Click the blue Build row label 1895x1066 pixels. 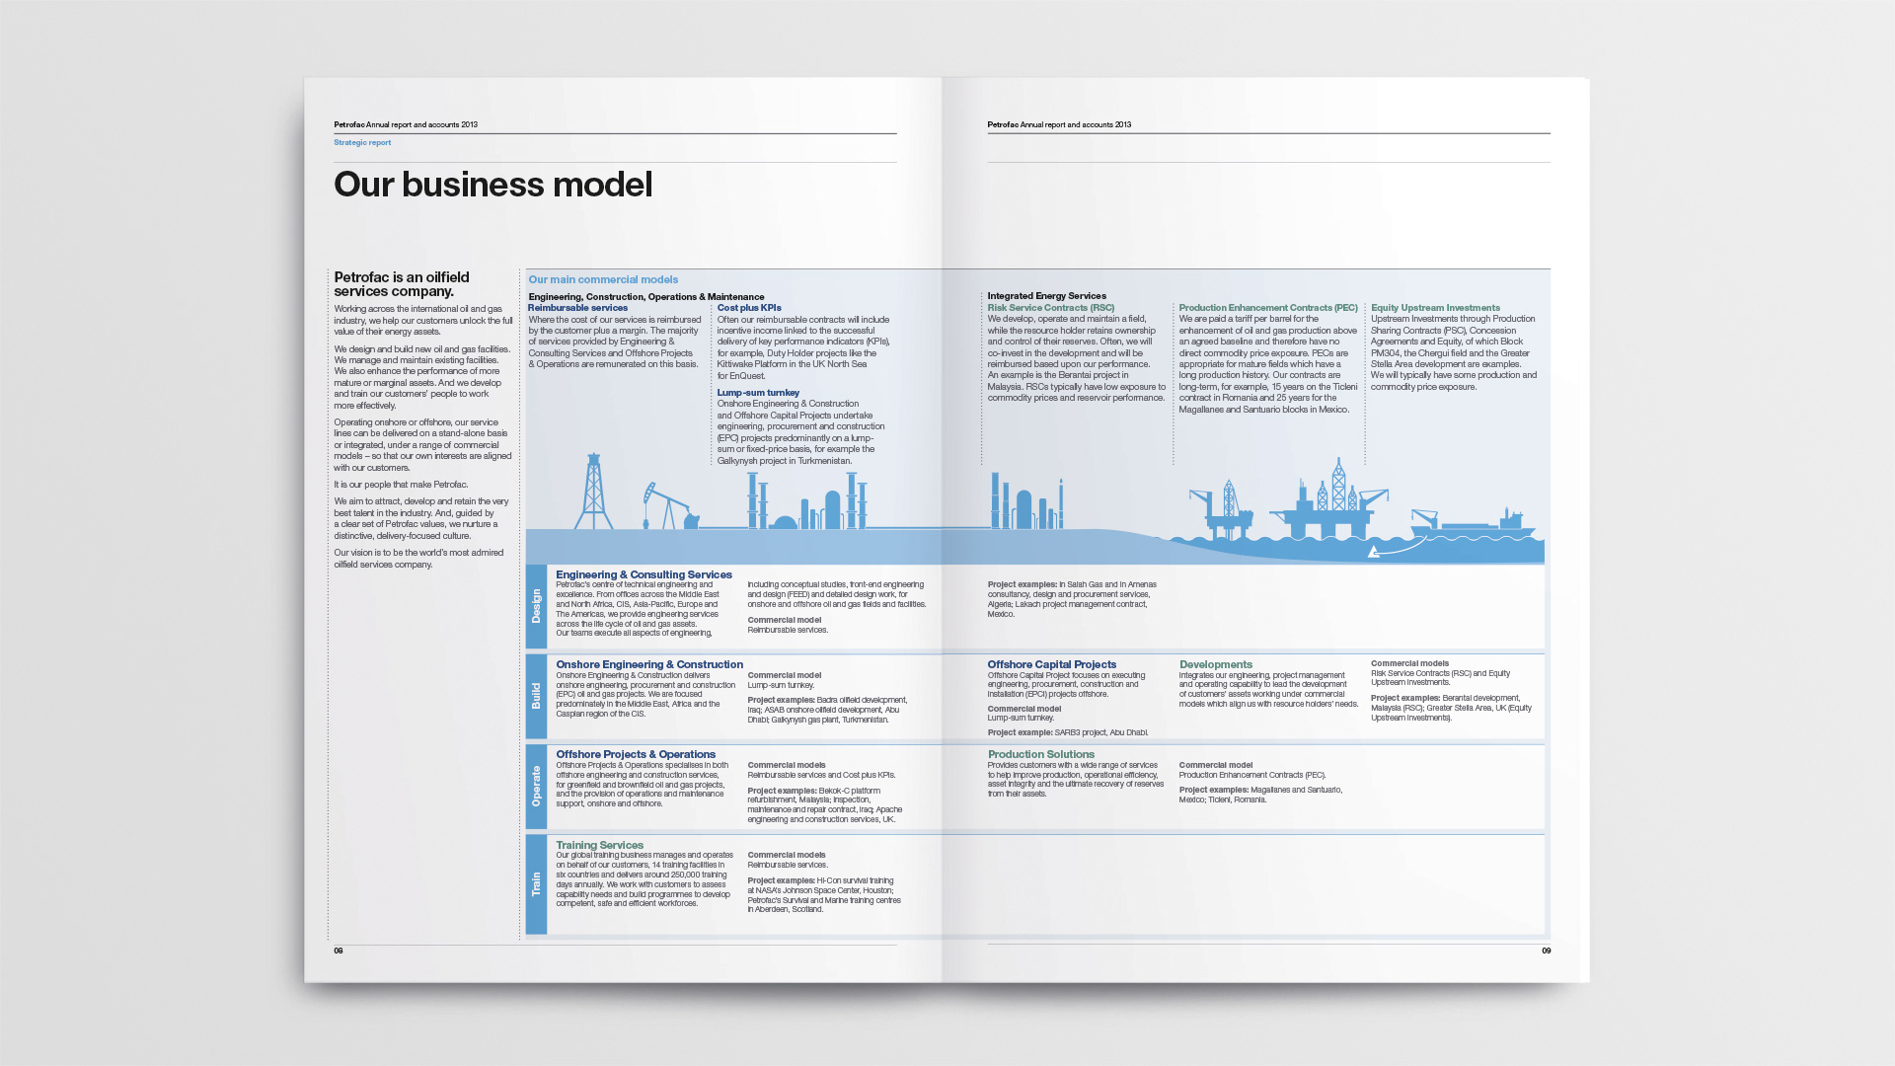point(536,696)
